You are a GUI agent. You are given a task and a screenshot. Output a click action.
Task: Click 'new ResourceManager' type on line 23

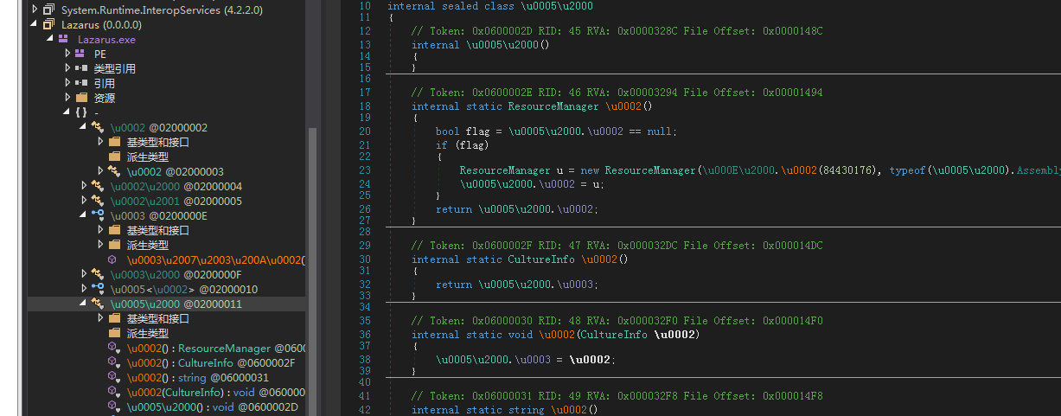[x=649, y=170]
